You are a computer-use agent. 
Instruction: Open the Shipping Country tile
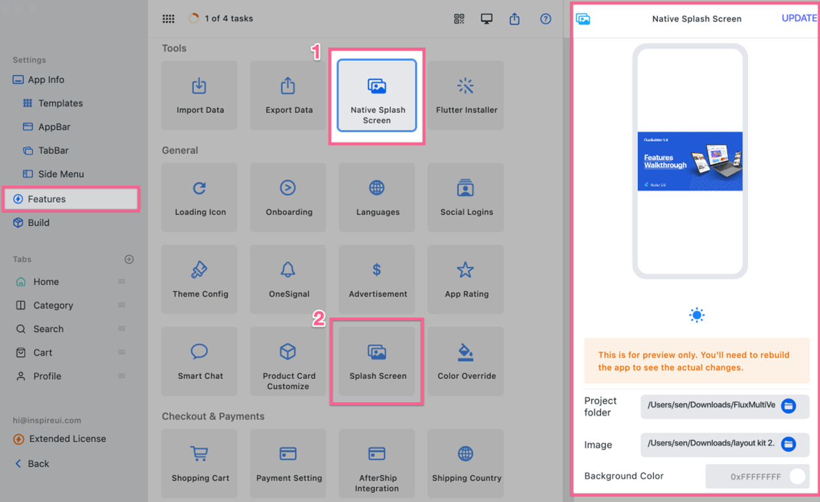tap(466, 463)
